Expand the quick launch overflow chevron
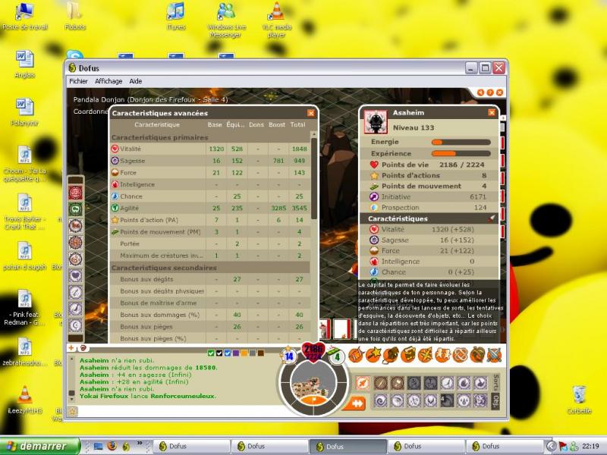 pyautogui.click(x=140, y=443)
